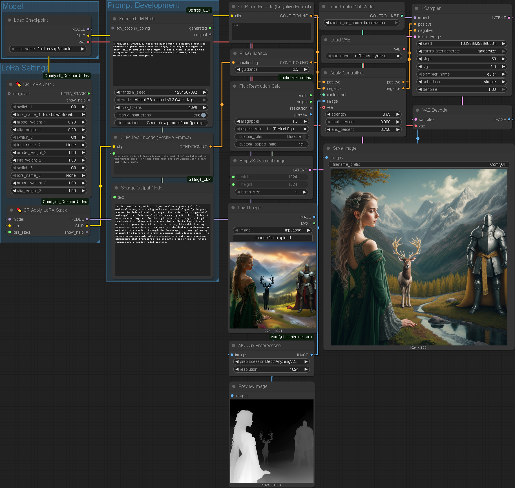This screenshot has width=515, height=488.
Task: Collapse the Save Image node via its dot
Action: tap(328, 148)
